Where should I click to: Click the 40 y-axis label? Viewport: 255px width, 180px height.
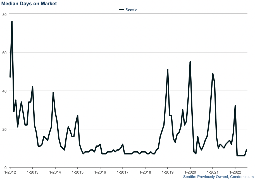click(x=4, y=91)
